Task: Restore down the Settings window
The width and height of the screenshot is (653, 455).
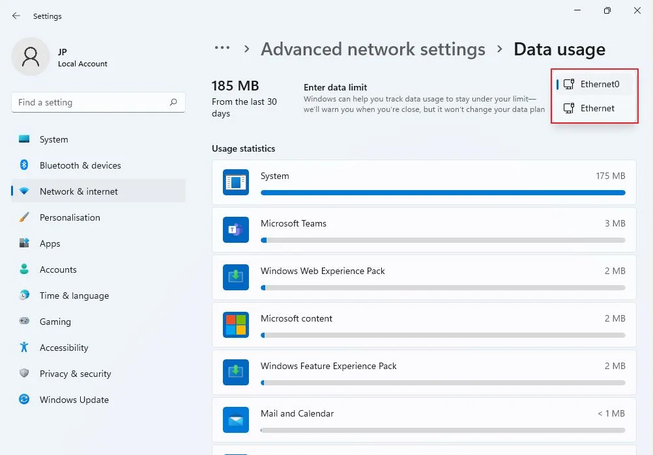Action: point(607,10)
